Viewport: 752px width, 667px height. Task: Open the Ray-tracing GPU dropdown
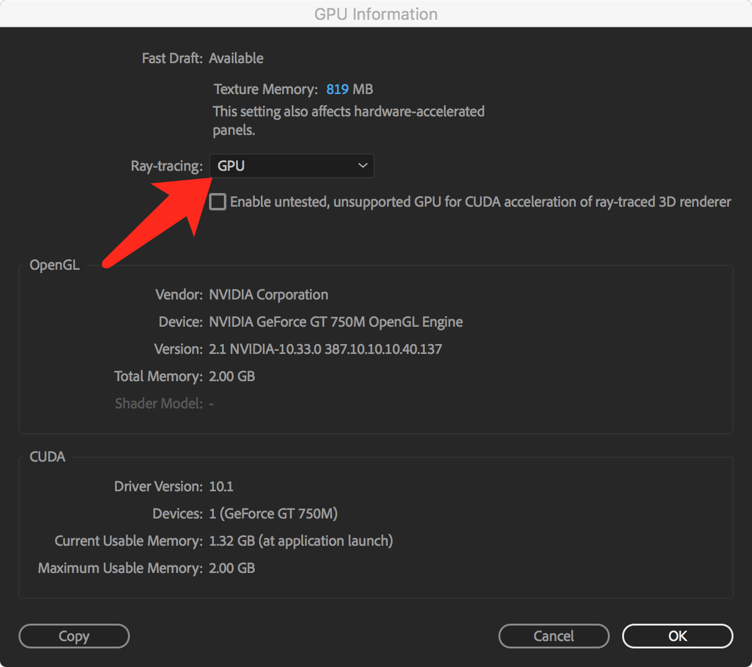pos(292,166)
